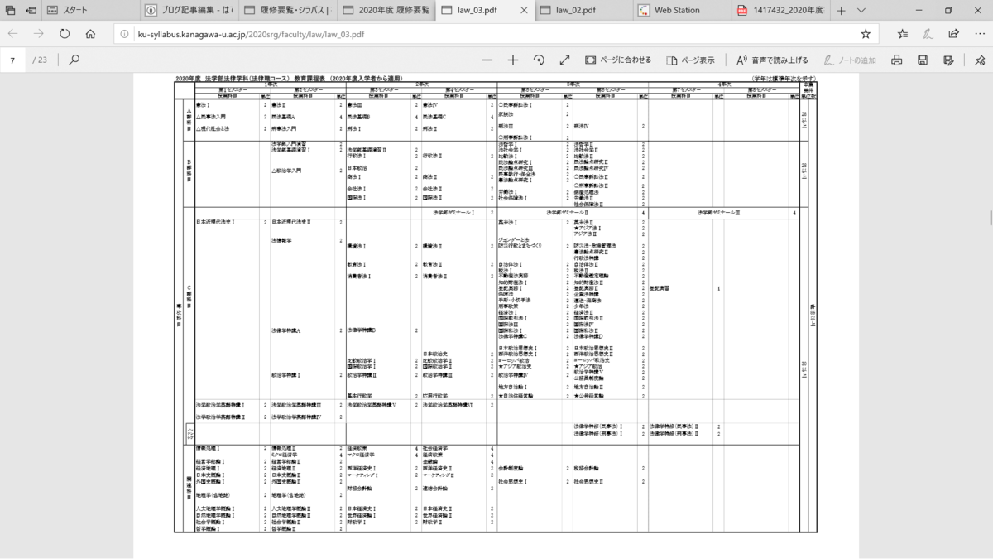Show site information next to the URL

pyautogui.click(x=124, y=35)
